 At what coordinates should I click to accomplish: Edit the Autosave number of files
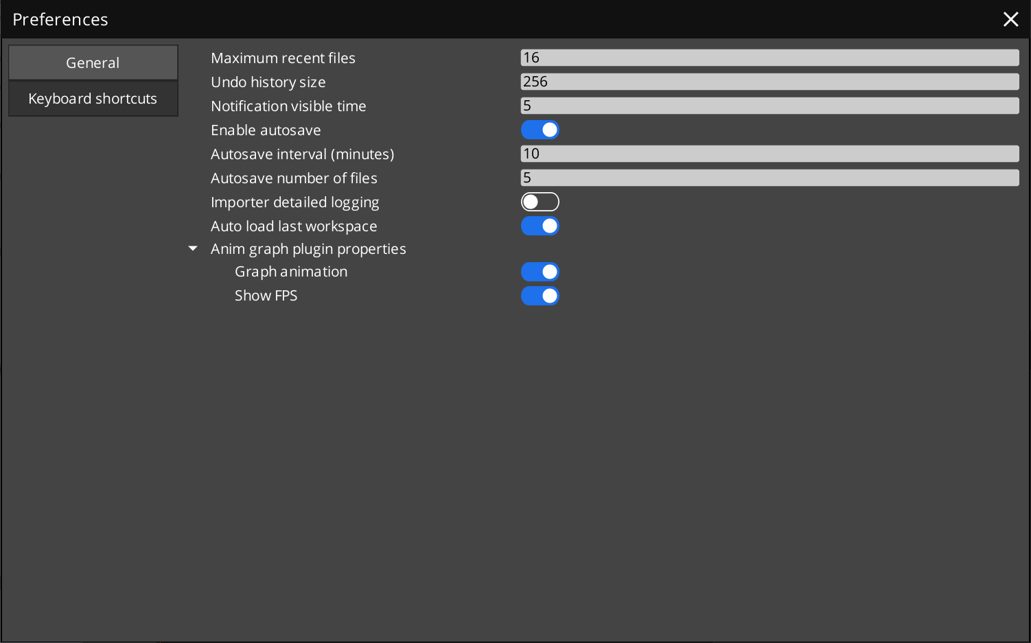769,178
